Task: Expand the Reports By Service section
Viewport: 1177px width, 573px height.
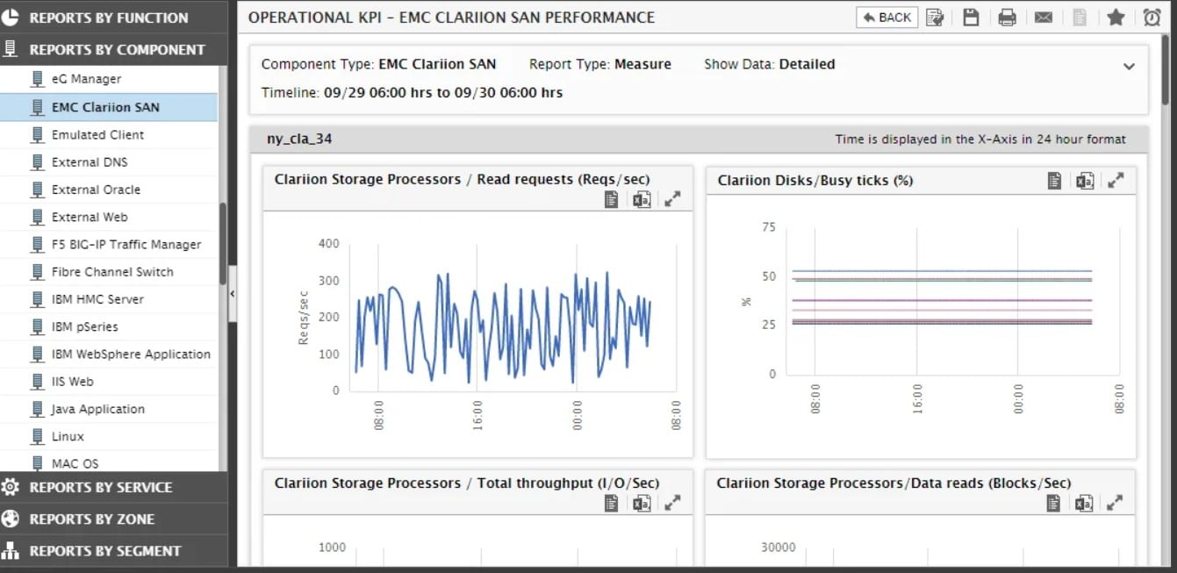Action: pyautogui.click(x=113, y=487)
